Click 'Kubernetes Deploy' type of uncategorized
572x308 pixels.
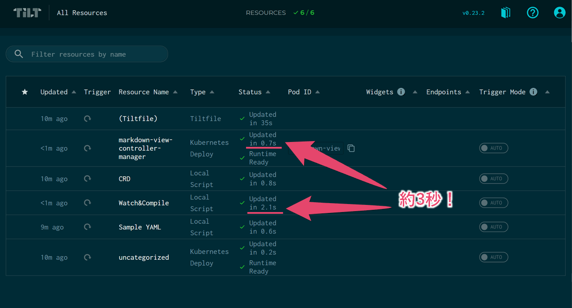point(209,257)
